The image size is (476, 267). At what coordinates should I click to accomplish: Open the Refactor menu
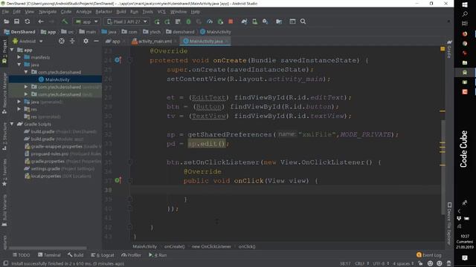(103, 12)
